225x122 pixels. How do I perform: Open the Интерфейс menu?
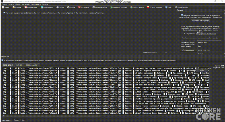point(26,4)
